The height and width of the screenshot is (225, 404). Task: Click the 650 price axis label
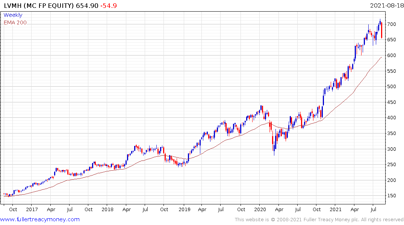391,40
